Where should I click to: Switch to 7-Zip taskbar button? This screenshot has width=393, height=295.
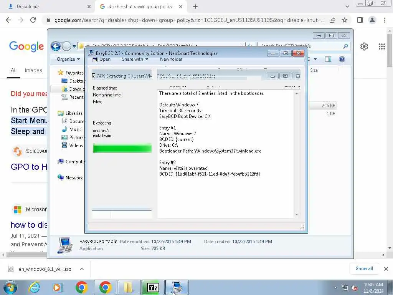click(153, 287)
